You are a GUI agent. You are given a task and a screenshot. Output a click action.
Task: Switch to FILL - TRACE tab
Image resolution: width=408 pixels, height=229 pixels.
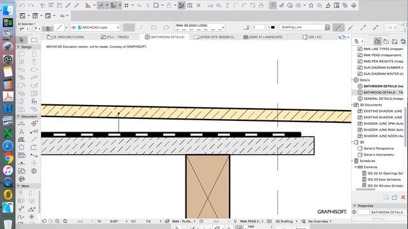[x=115, y=37]
